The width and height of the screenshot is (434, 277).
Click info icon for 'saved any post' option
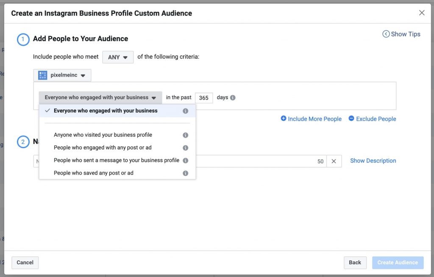click(x=185, y=173)
